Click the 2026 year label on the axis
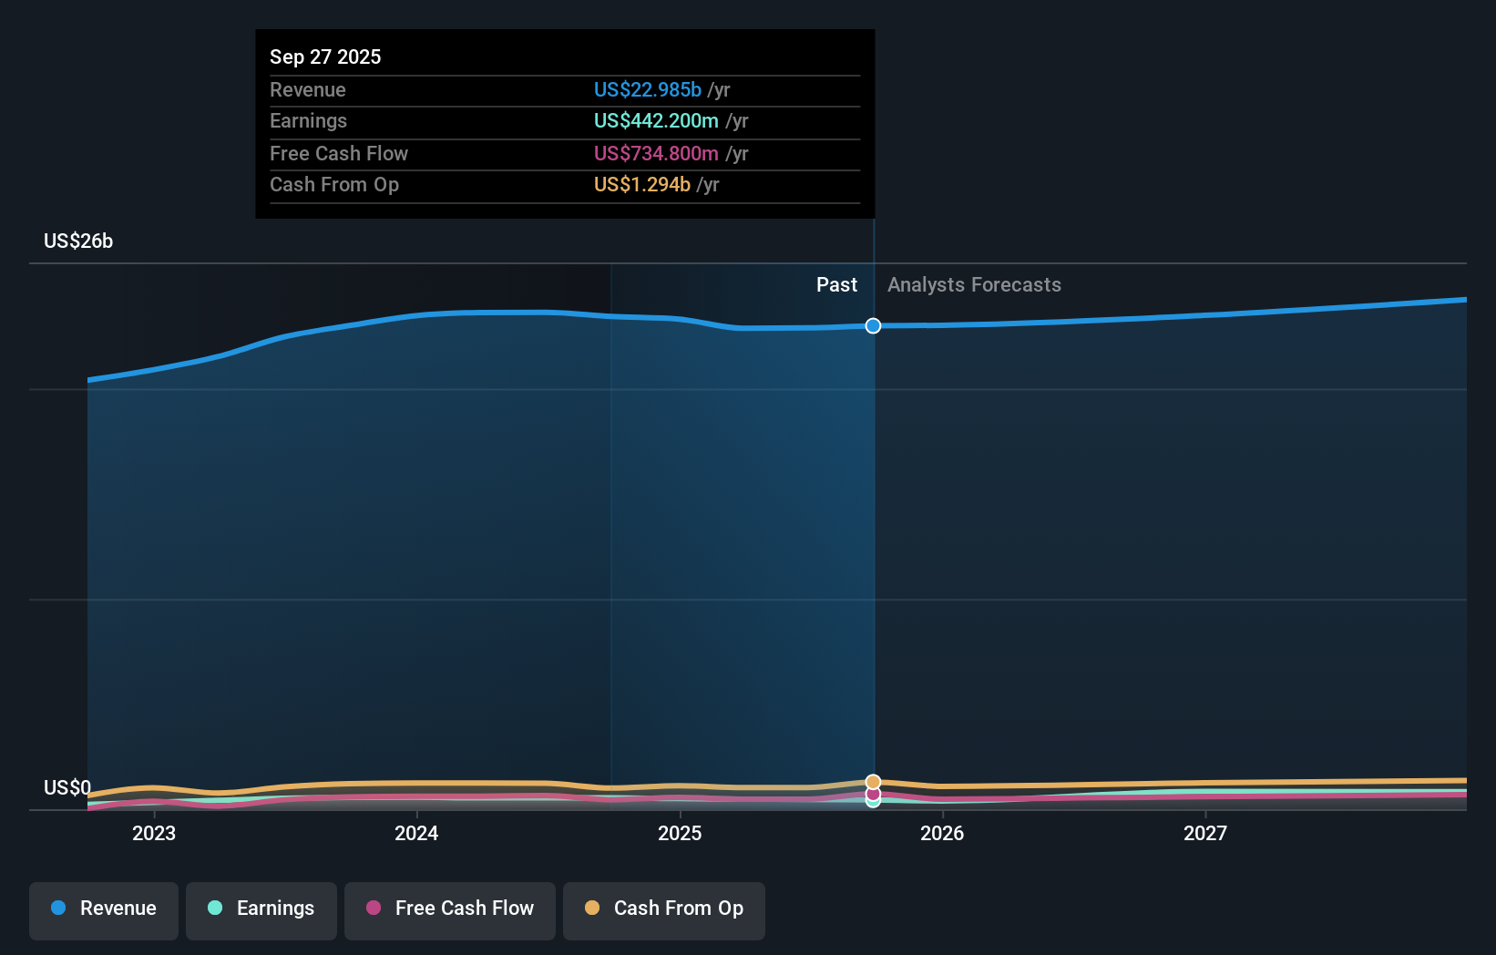Viewport: 1496px width, 955px height. point(943,832)
